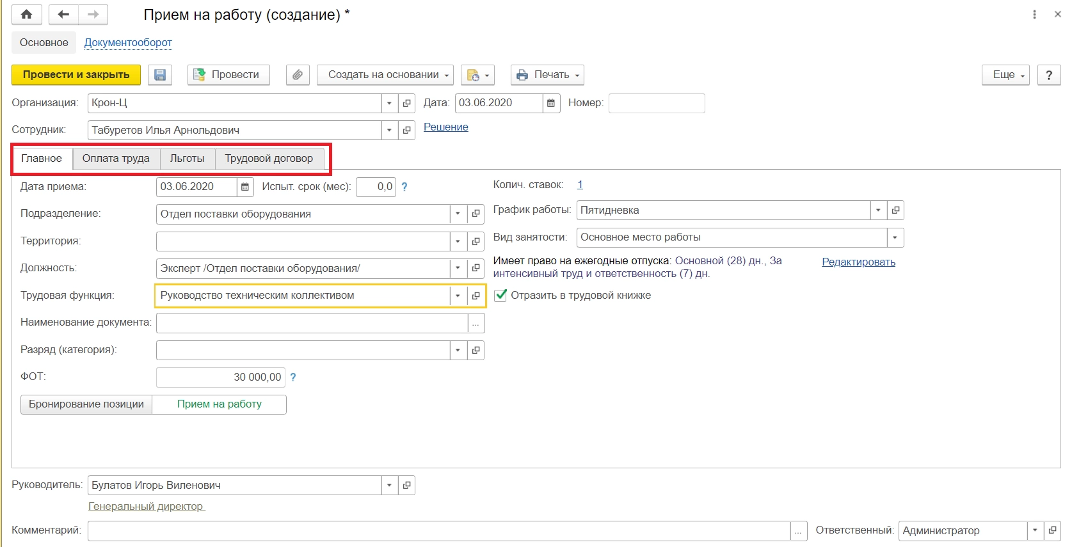Image resolution: width=1072 pixels, height=547 pixels.
Task: Open the Подразделение record with open icon
Action: click(476, 214)
